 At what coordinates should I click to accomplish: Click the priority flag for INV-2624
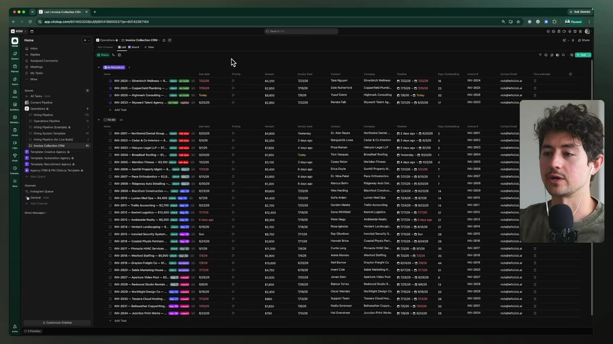(233, 81)
